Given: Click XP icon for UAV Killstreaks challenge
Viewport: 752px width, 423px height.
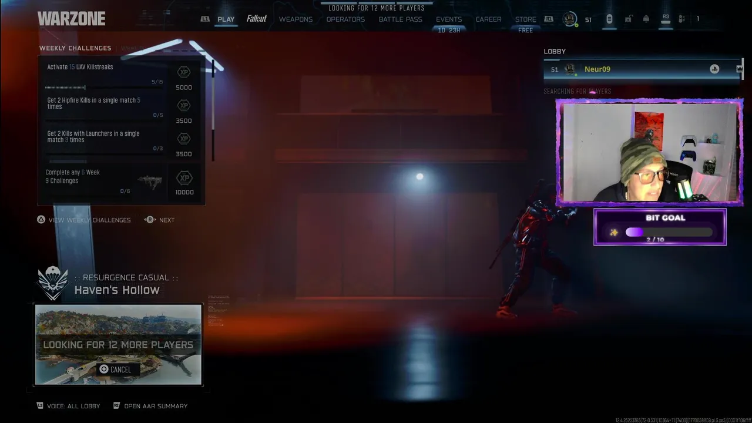Looking at the screenshot, I should 184,72.
